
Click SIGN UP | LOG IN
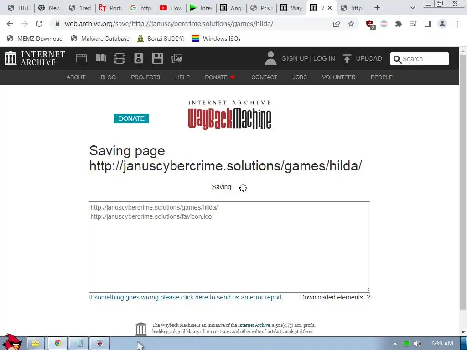click(308, 58)
